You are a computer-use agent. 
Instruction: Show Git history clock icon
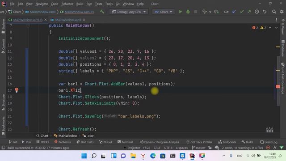tap(257, 12)
